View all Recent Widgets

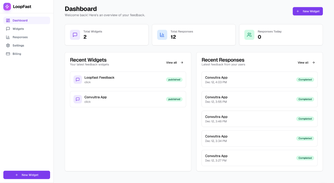(175, 63)
